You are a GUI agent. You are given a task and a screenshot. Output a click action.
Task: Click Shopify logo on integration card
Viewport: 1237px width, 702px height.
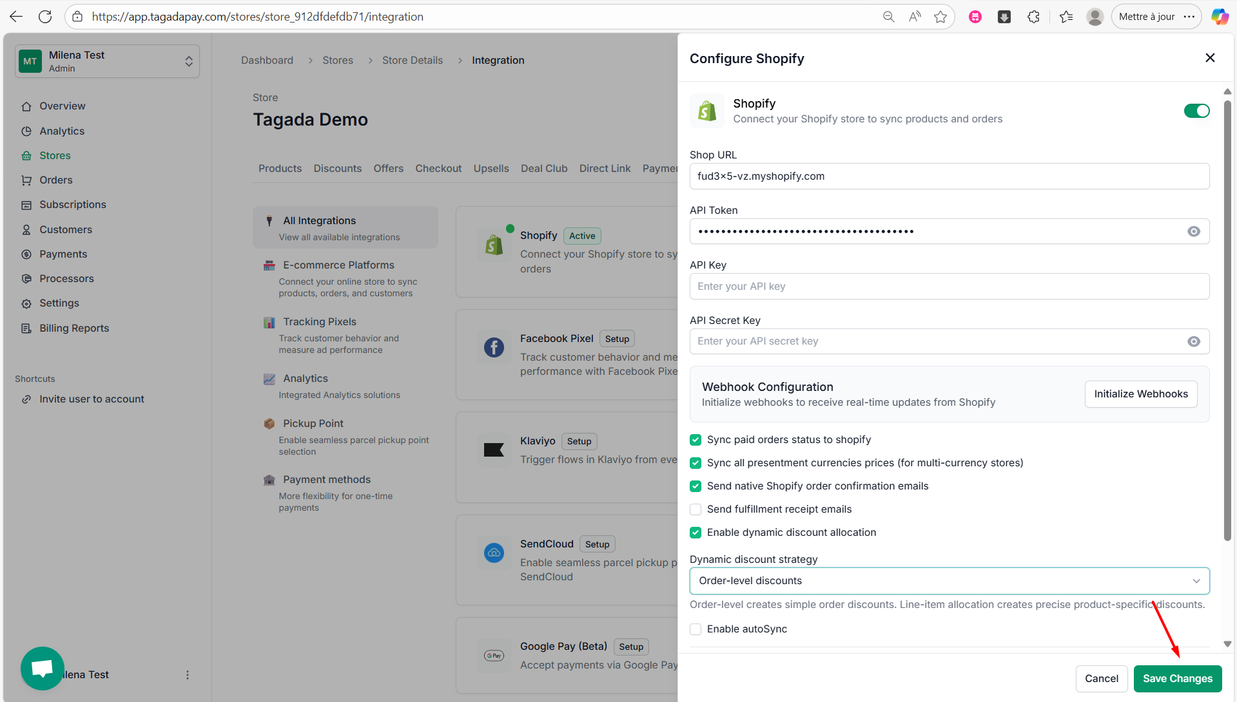(x=494, y=245)
